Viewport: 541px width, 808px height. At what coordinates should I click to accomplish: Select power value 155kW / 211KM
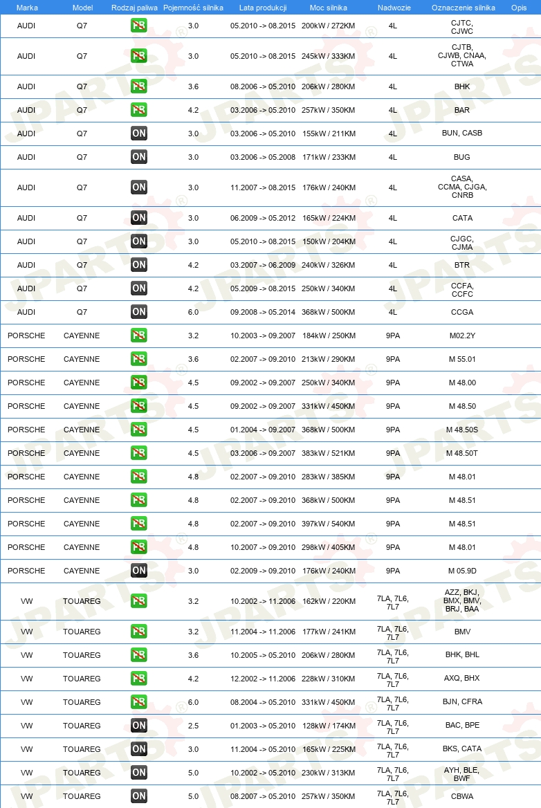point(329,134)
